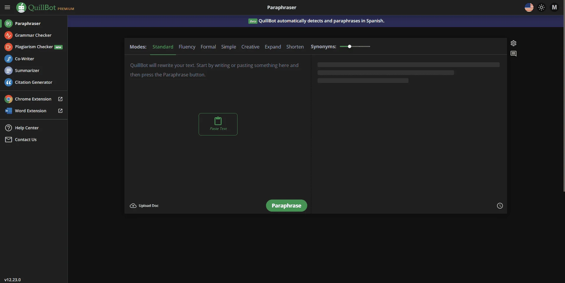Image resolution: width=565 pixels, height=283 pixels.
Task: Open Word Extension external link arrow
Action: (60, 111)
